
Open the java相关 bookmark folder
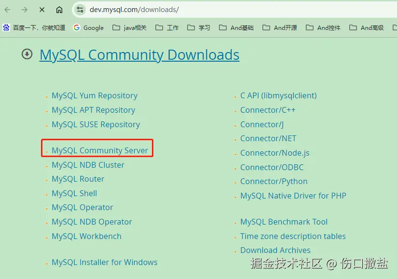129,27
